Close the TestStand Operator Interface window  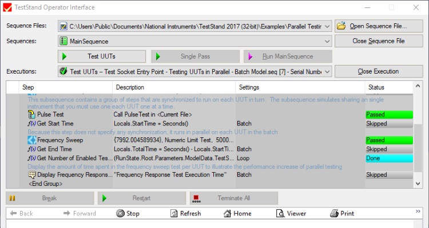coord(416,7)
